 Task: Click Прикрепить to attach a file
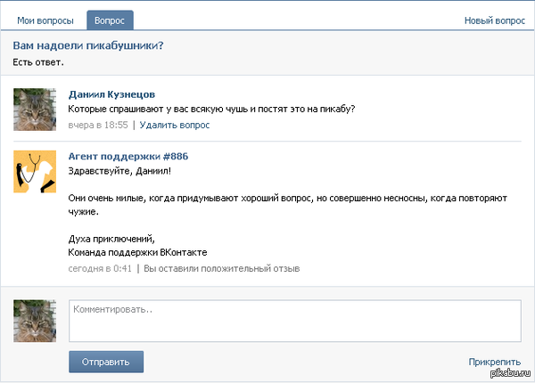[494, 362]
